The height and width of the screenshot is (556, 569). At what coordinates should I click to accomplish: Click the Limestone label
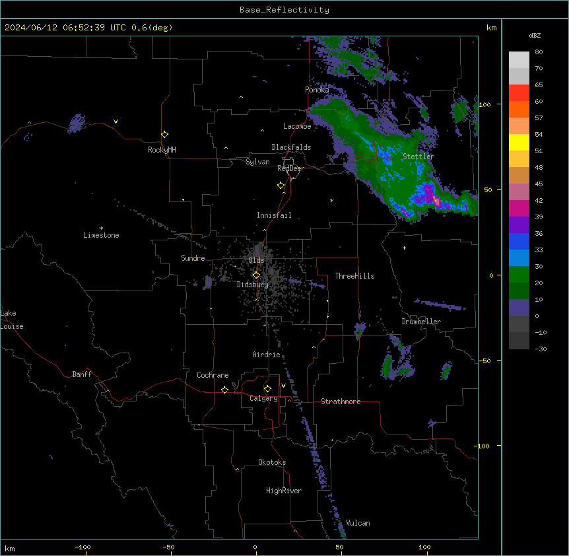pos(101,235)
